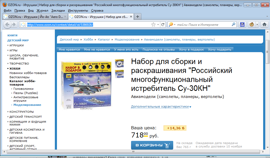Open ДЕТСКАЯ КОСМЕТИКА И ГИГИЕНА category
Image resolution: width=270 pixels, height=158 pixels.
click(x=27, y=131)
